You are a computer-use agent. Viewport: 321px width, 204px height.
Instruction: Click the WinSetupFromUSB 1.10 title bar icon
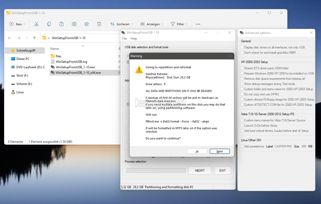(x=123, y=33)
